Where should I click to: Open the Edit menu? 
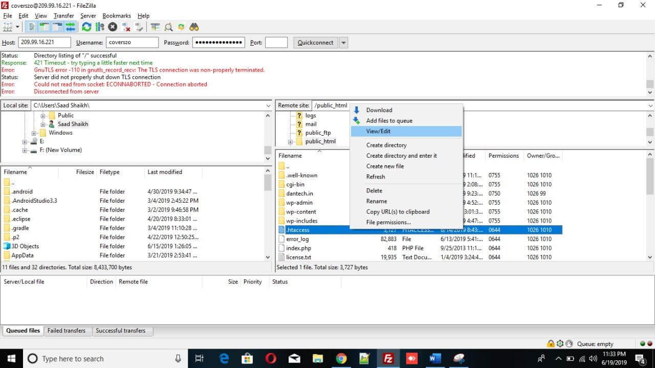24,16
